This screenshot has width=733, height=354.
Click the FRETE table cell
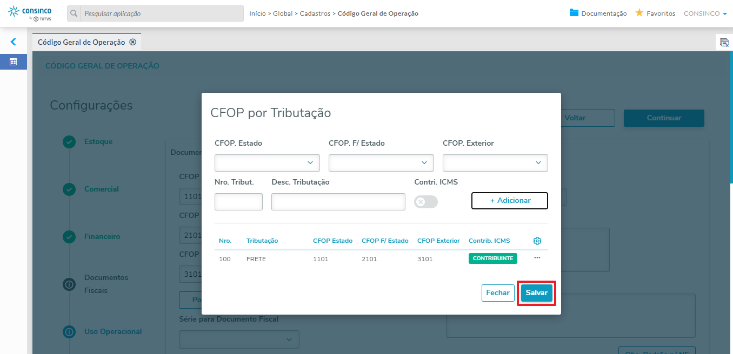tap(256, 259)
